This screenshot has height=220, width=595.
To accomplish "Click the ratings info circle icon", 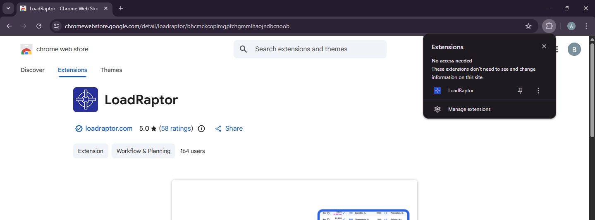I will point(201,129).
